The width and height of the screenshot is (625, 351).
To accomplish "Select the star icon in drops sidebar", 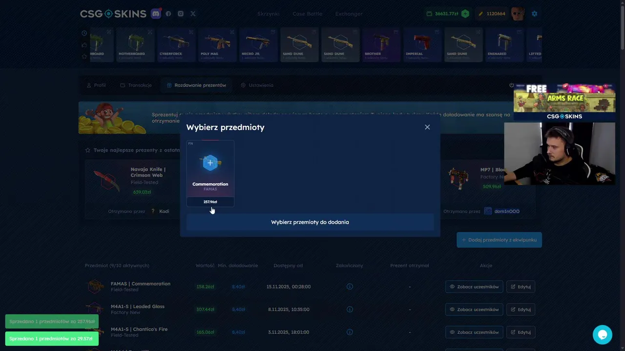I will pos(84,57).
